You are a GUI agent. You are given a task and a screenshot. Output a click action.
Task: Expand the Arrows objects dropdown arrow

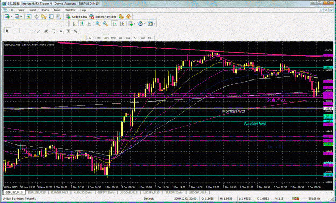[x=80, y=31]
